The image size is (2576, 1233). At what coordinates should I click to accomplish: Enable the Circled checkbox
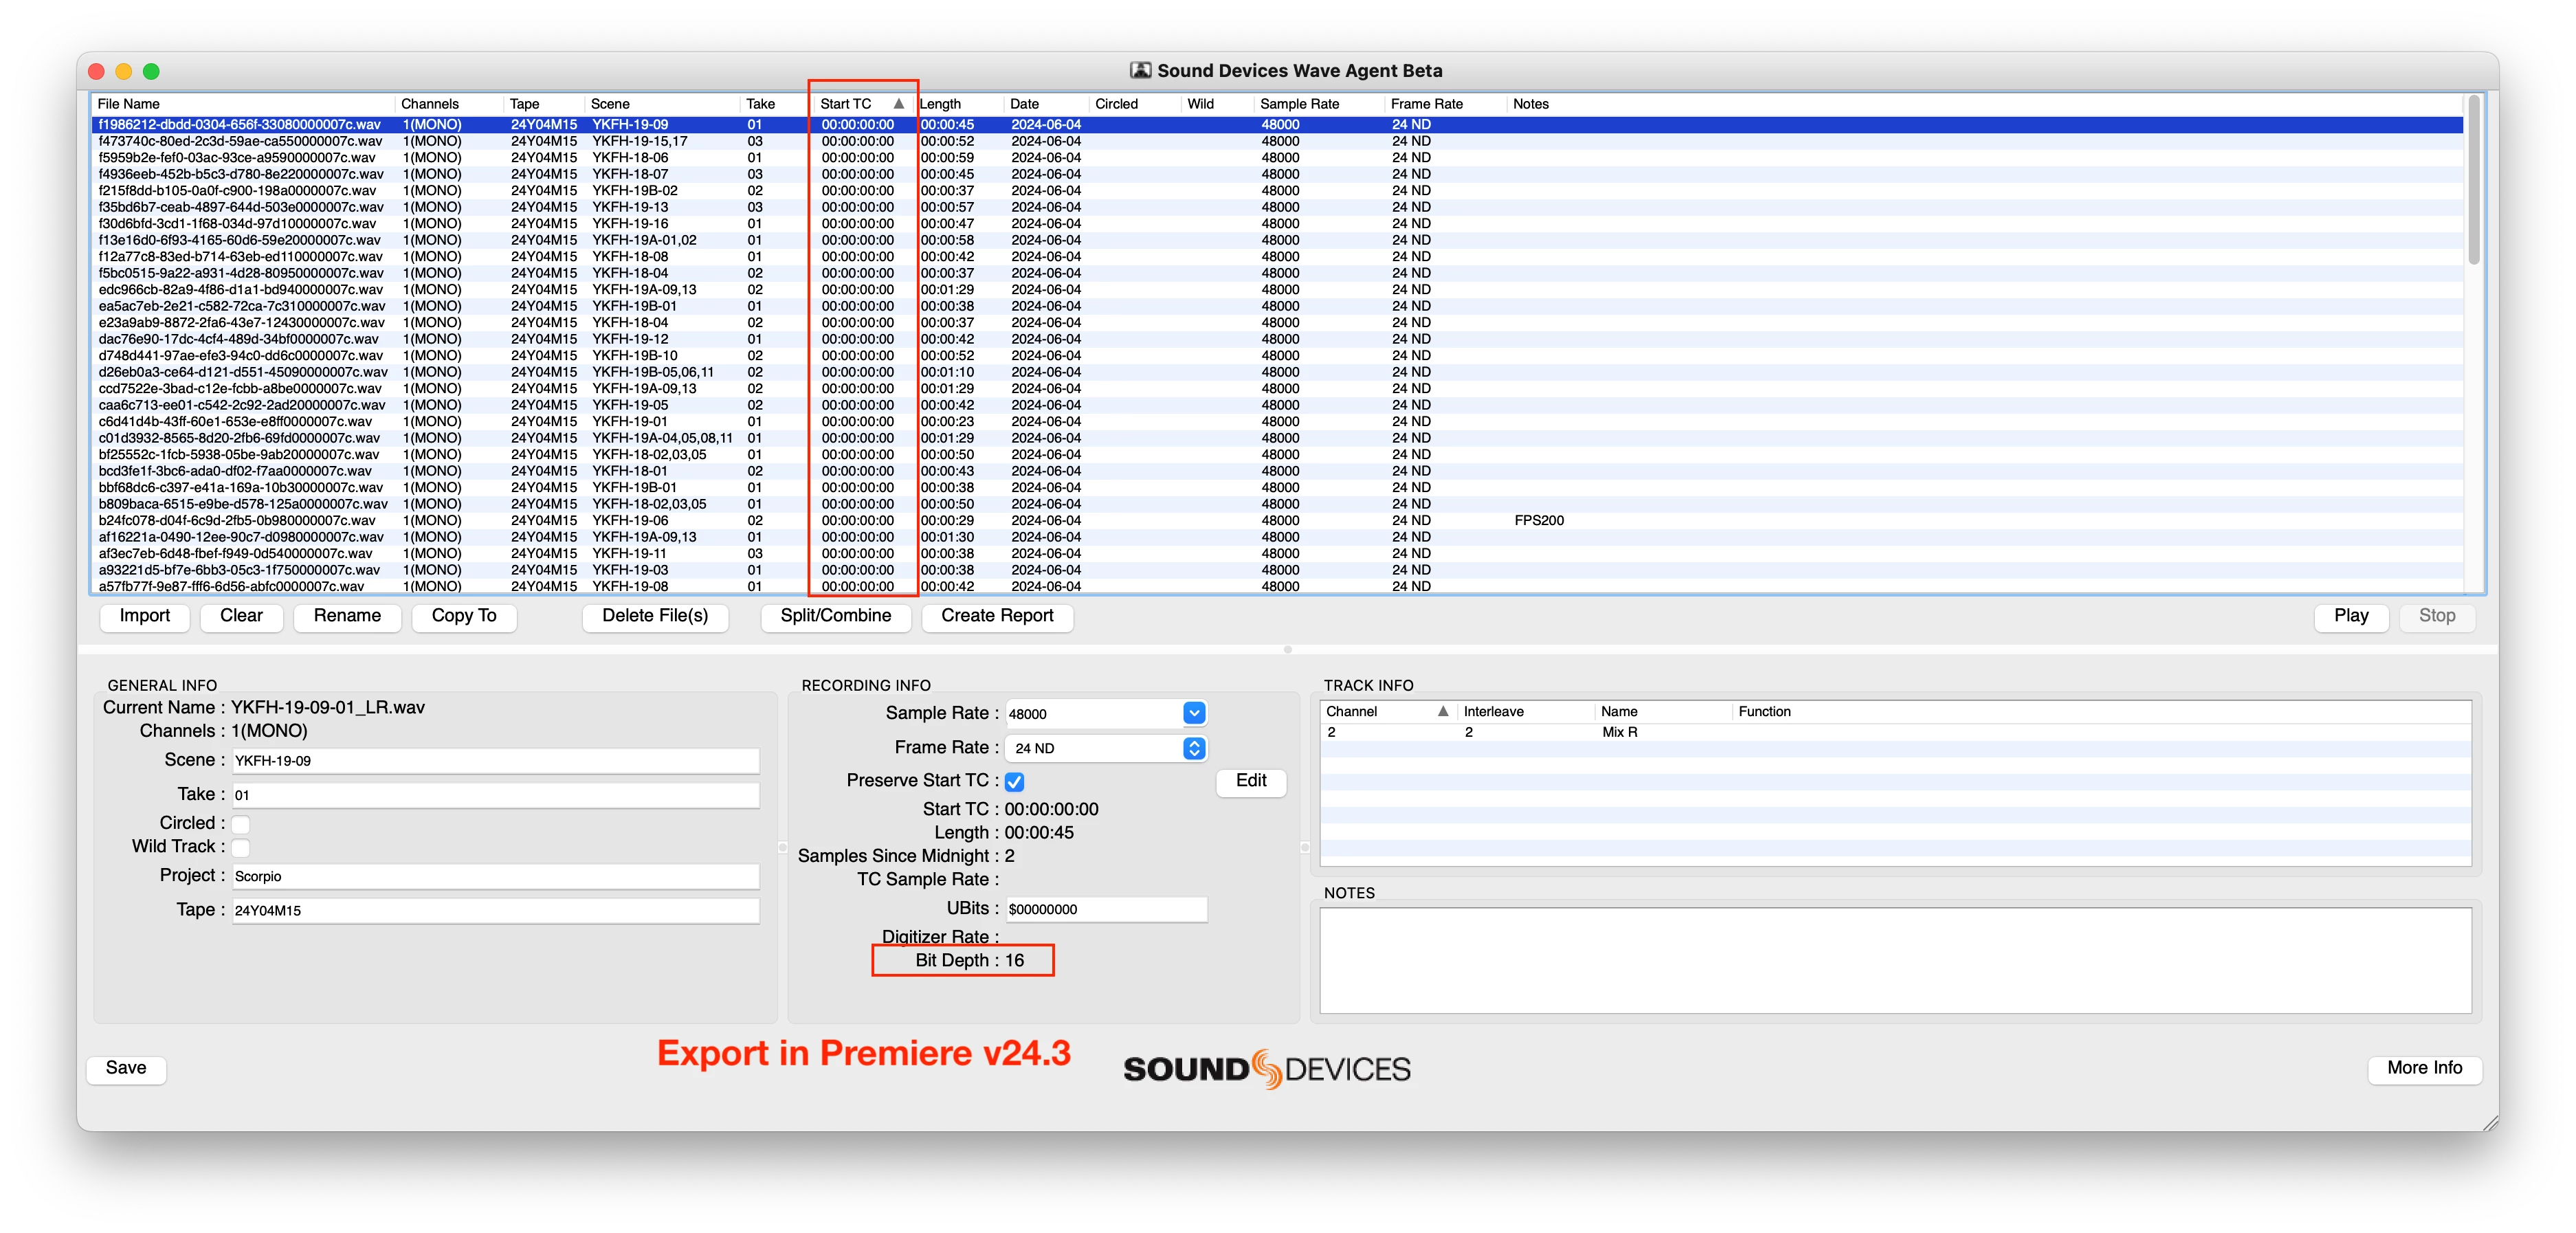[x=241, y=824]
